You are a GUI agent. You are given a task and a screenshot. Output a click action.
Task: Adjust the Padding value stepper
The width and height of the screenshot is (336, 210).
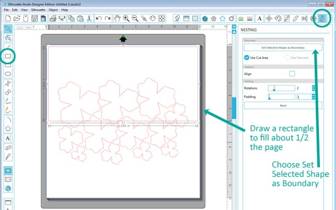pyautogui.click(x=313, y=96)
